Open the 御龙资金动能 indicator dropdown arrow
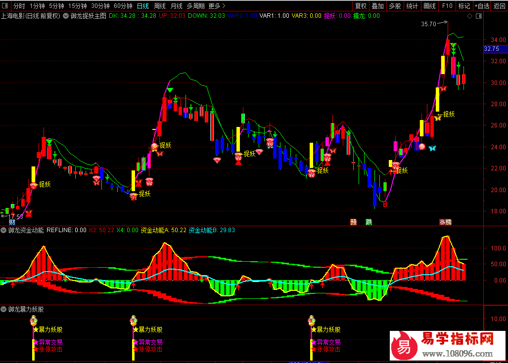 3,230
